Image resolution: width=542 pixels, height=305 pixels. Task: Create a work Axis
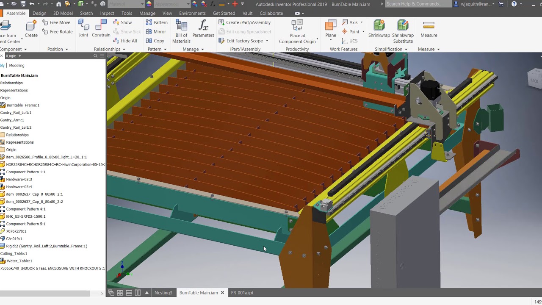[350, 22]
